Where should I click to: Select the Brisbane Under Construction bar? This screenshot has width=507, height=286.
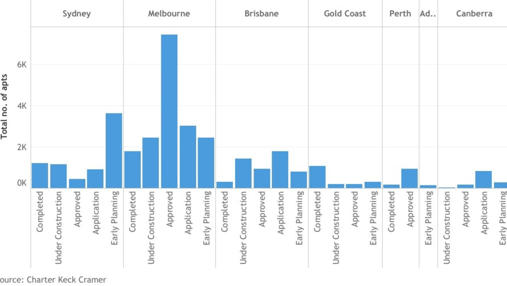pos(243,173)
